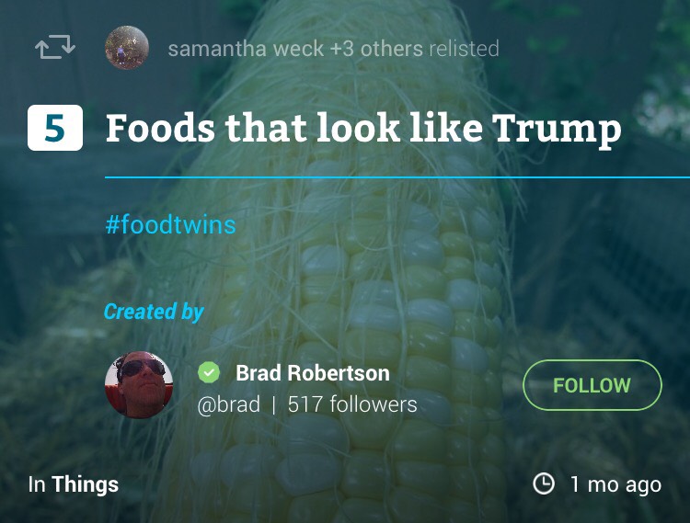Click the word relisted in header

[x=465, y=49]
